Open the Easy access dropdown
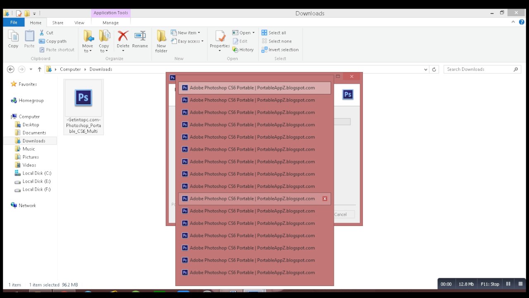 point(202,41)
